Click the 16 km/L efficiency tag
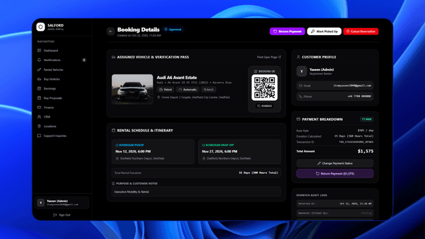This screenshot has height=239, width=425. pyautogui.click(x=209, y=90)
